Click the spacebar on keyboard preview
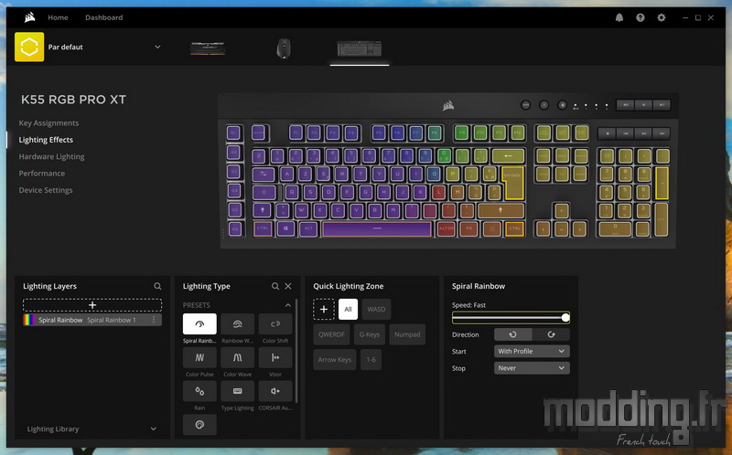Screen dimensions: 732x455 [377, 228]
